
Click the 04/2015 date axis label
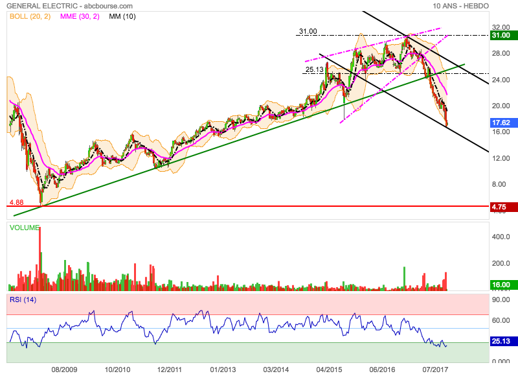coord(329,370)
